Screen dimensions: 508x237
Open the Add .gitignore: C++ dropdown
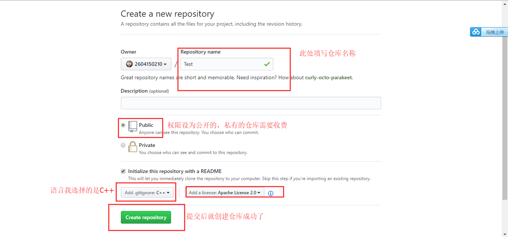(147, 192)
